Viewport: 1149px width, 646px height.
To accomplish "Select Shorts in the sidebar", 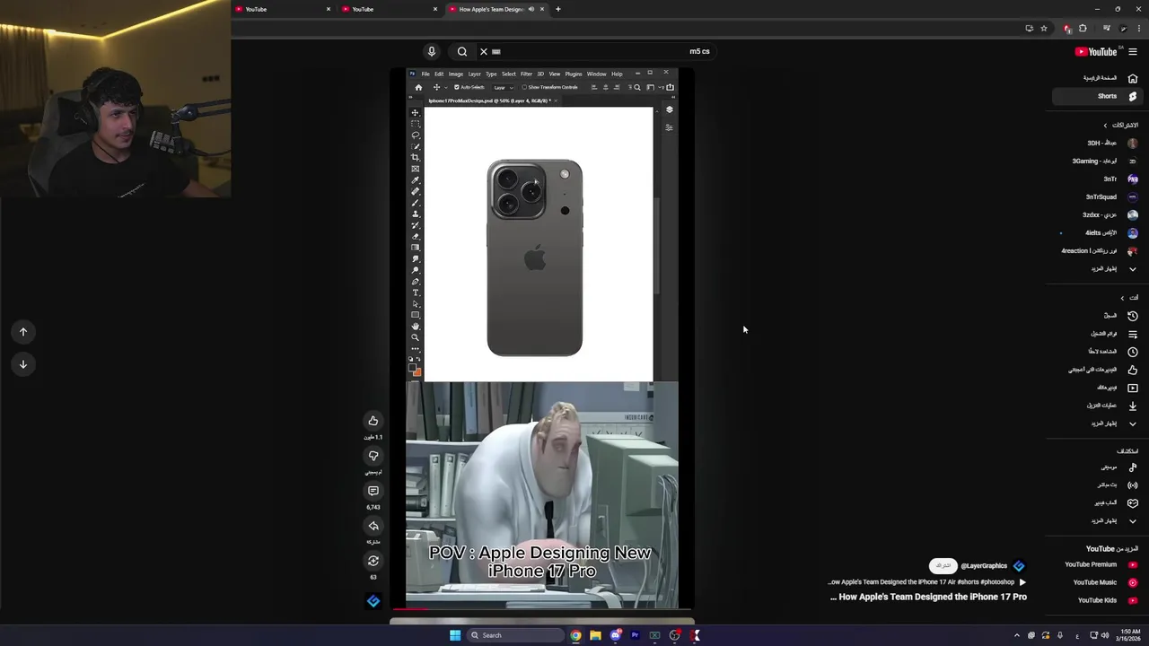I will 1097,96.
